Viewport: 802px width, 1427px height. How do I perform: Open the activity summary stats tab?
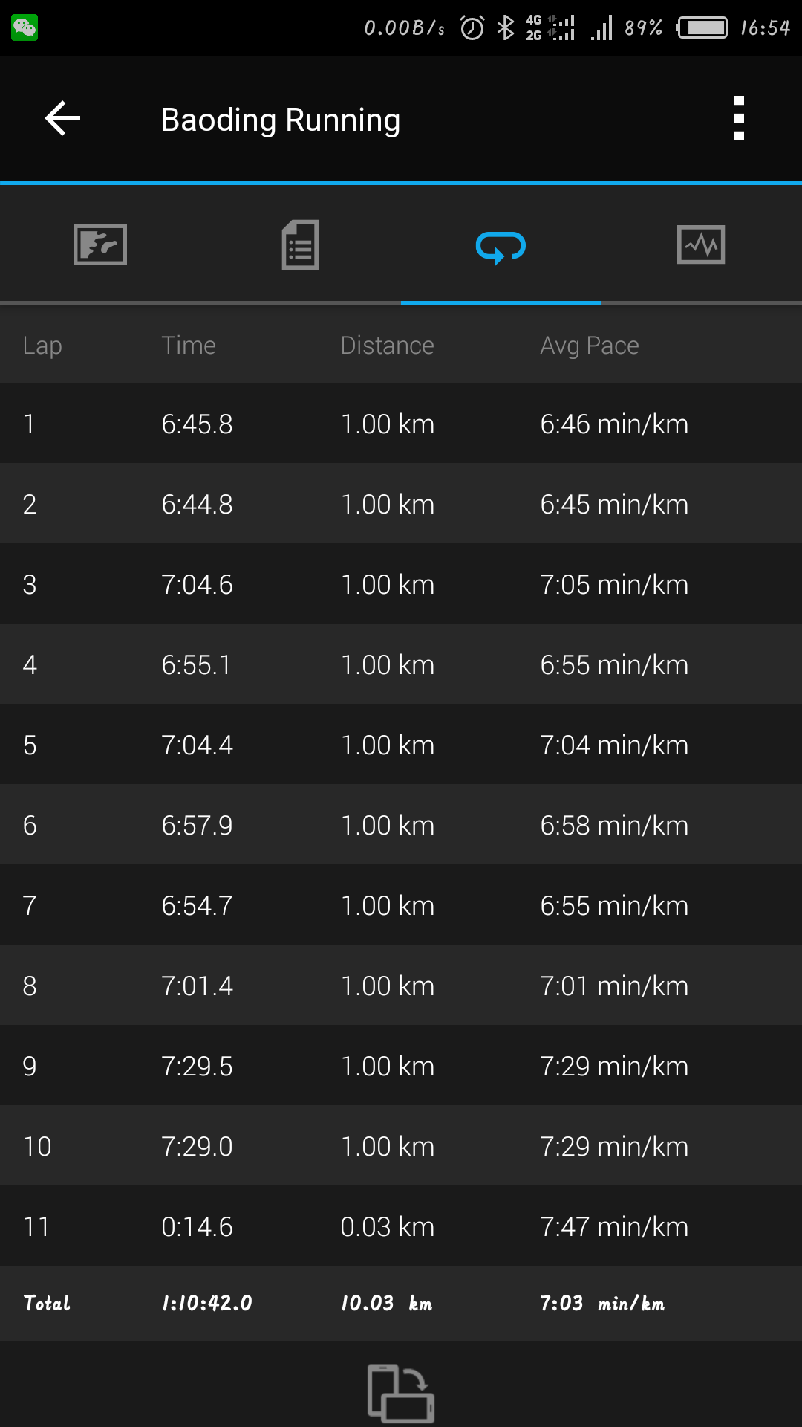(x=300, y=245)
